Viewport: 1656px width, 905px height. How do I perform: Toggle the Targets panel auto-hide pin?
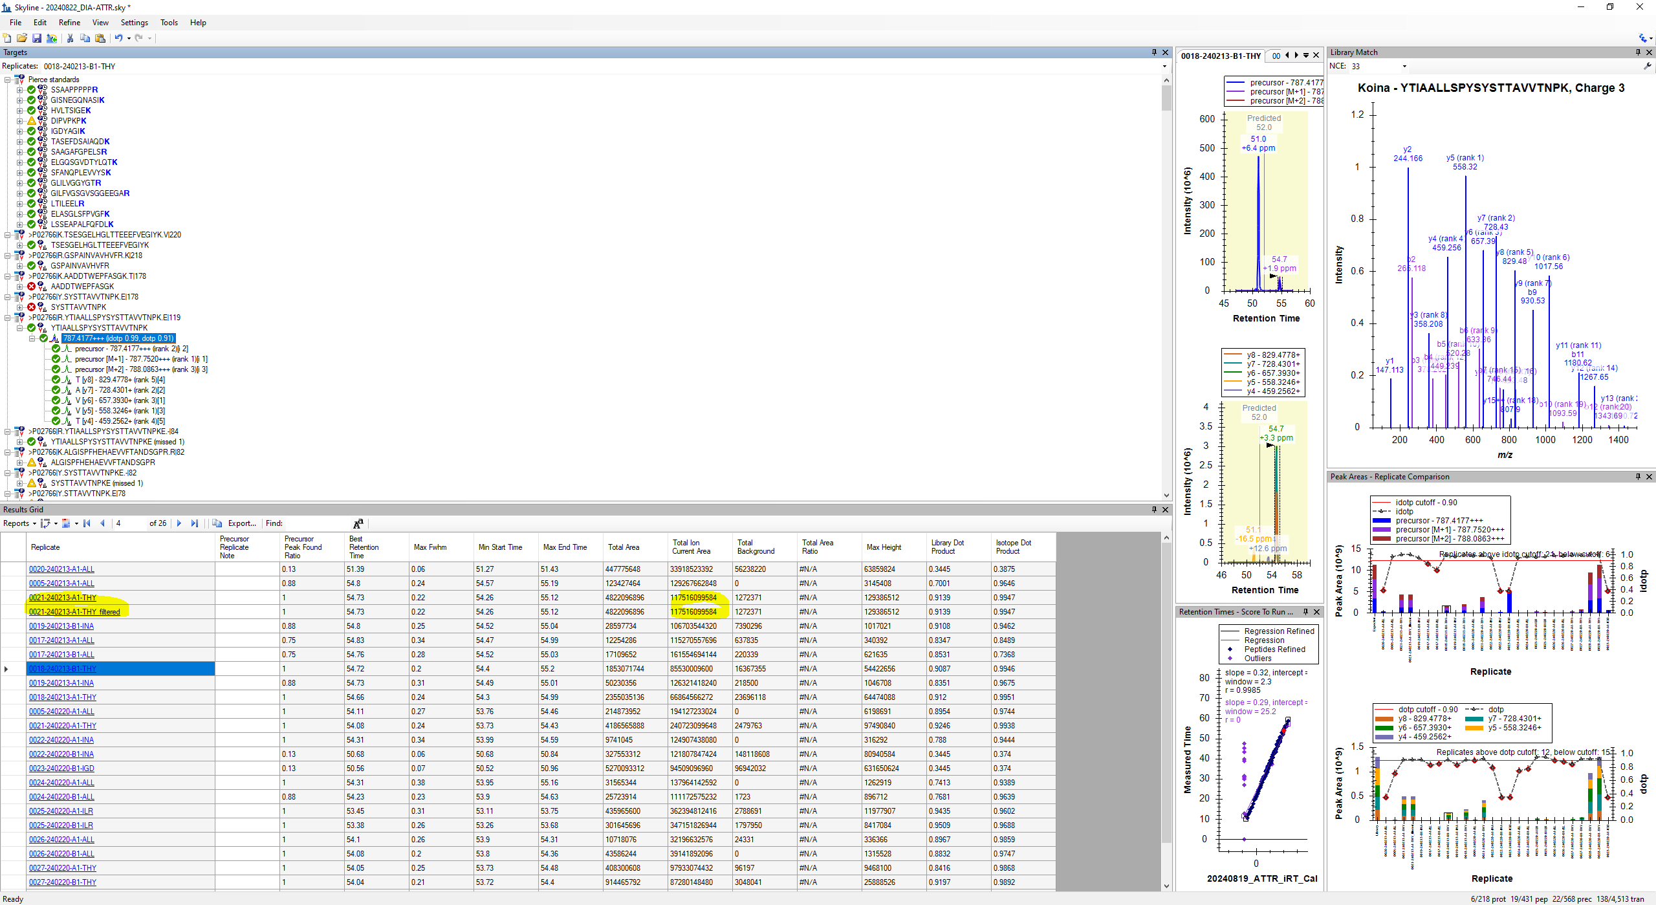click(x=1154, y=52)
